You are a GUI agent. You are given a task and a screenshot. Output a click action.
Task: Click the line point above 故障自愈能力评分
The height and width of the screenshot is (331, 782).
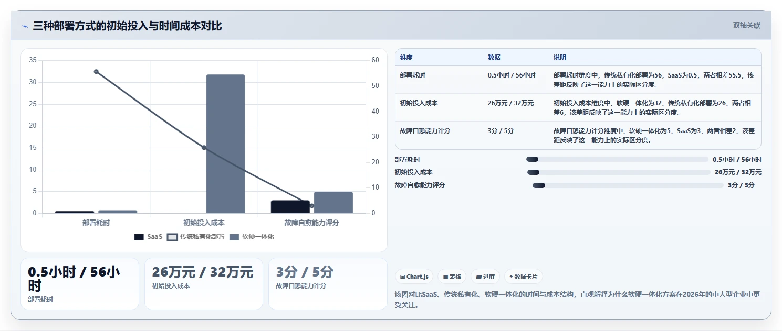click(311, 206)
